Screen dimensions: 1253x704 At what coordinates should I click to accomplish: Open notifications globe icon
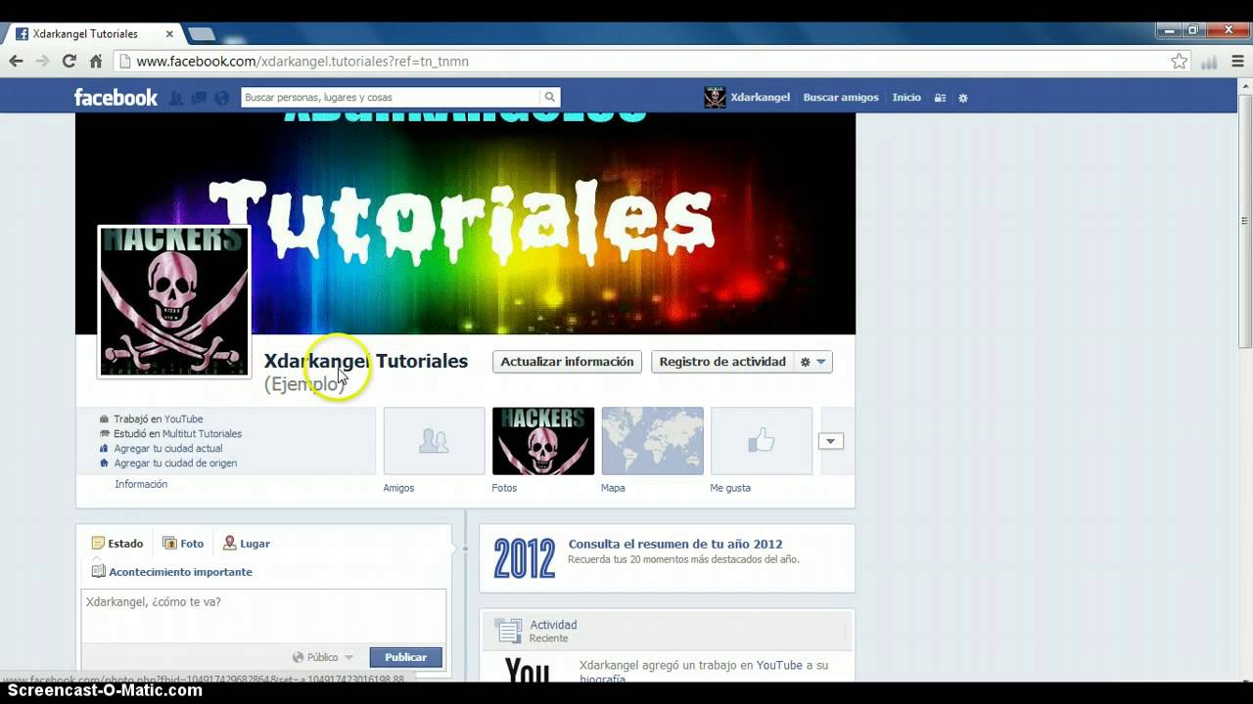221,98
